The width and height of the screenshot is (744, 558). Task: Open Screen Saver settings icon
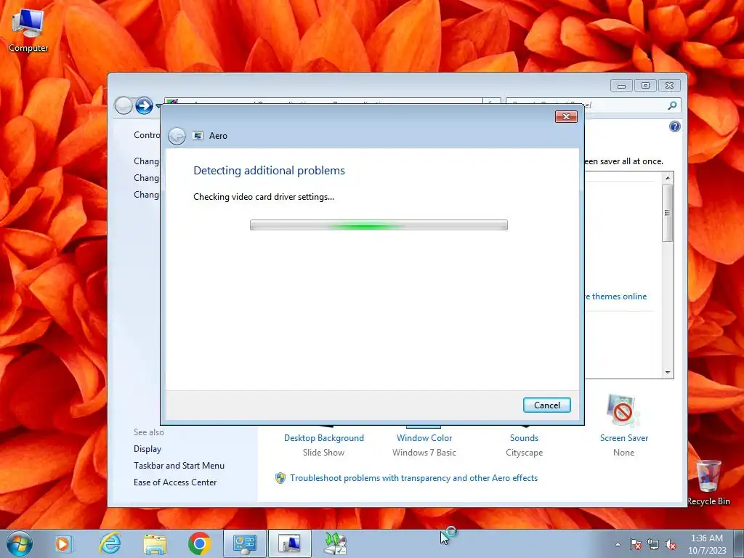coord(623,411)
